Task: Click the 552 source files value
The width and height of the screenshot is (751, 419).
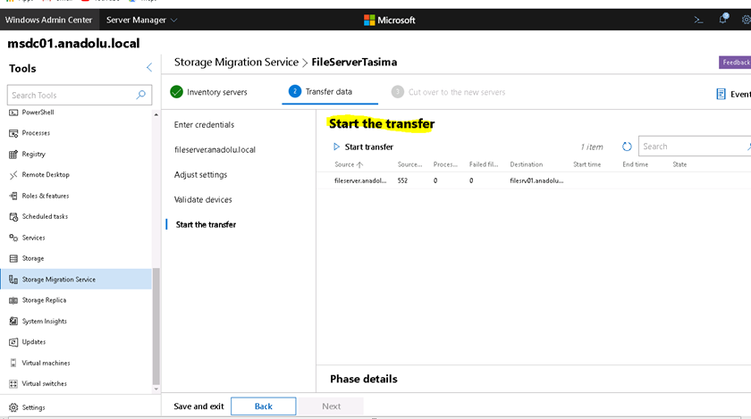Action: (402, 180)
